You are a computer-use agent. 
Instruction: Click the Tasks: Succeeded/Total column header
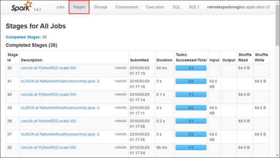point(191,57)
